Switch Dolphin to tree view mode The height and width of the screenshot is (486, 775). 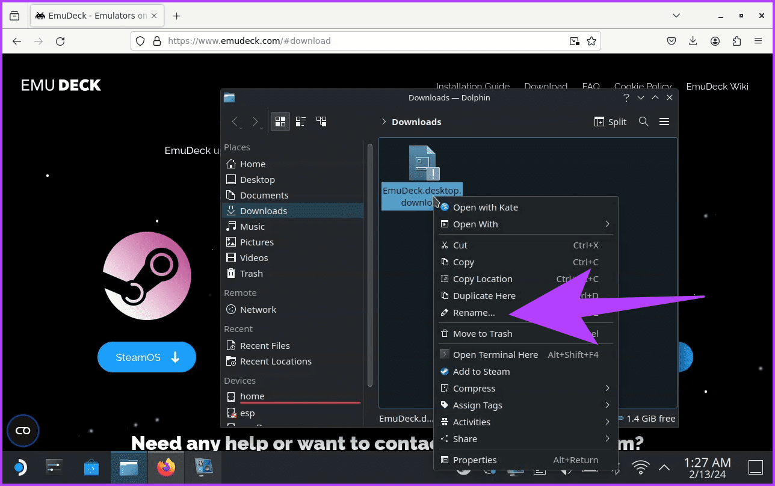321,121
